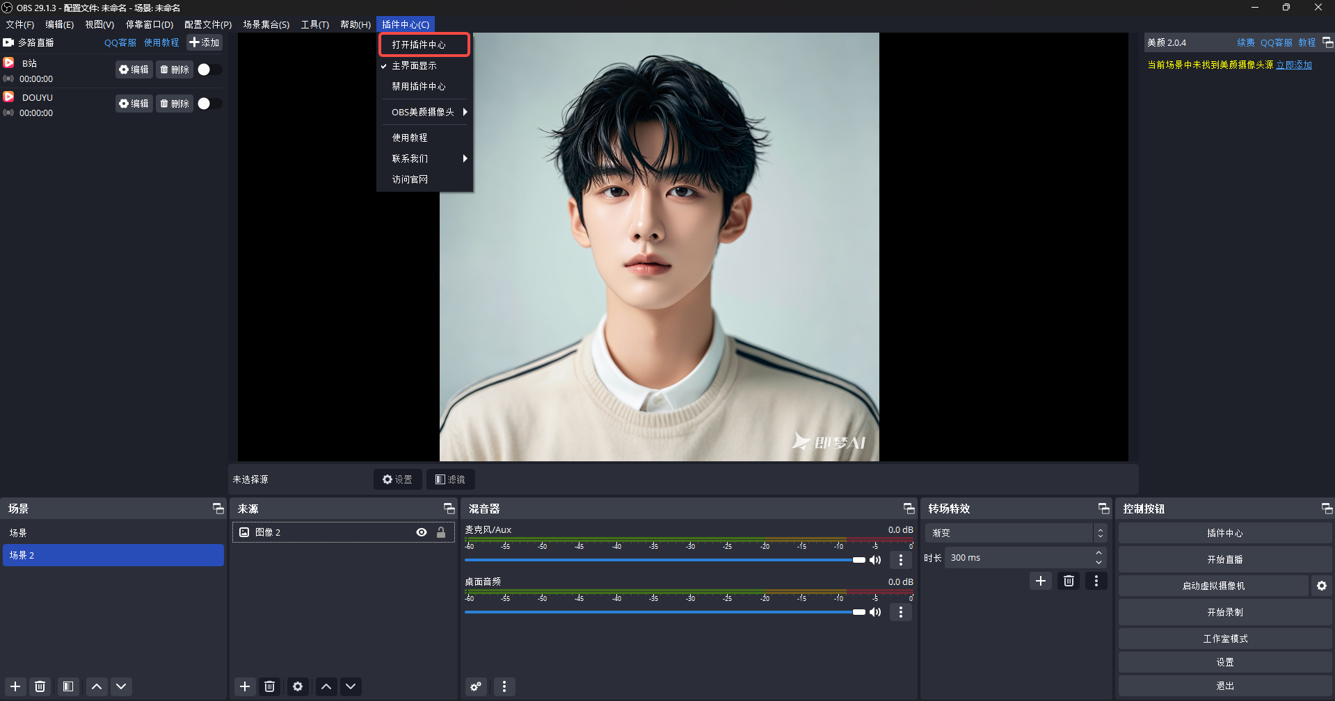Viewport: 1335px width, 701px height.
Task: Click the 立即添加 link
Action: (1294, 65)
